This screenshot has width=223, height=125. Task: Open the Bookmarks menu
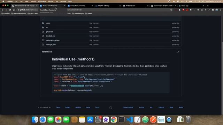tap(42, 1)
